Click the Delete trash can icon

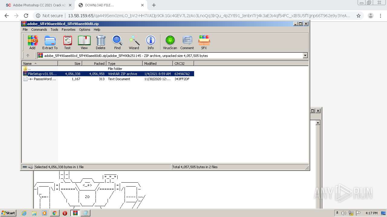(x=101, y=42)
